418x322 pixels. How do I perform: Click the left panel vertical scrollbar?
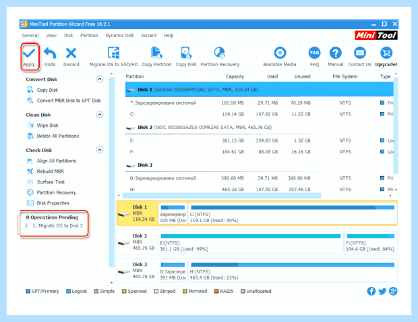112,172
